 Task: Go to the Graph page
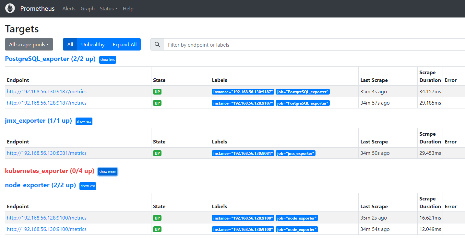88,9
